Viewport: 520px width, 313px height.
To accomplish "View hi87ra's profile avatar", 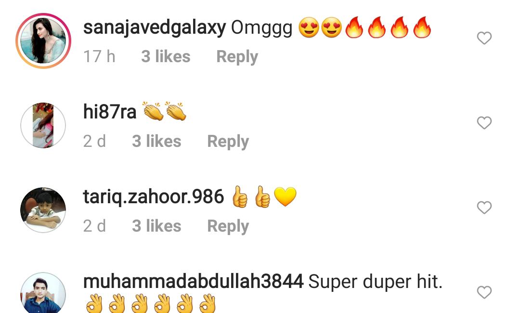I will (x=43, y=125).
